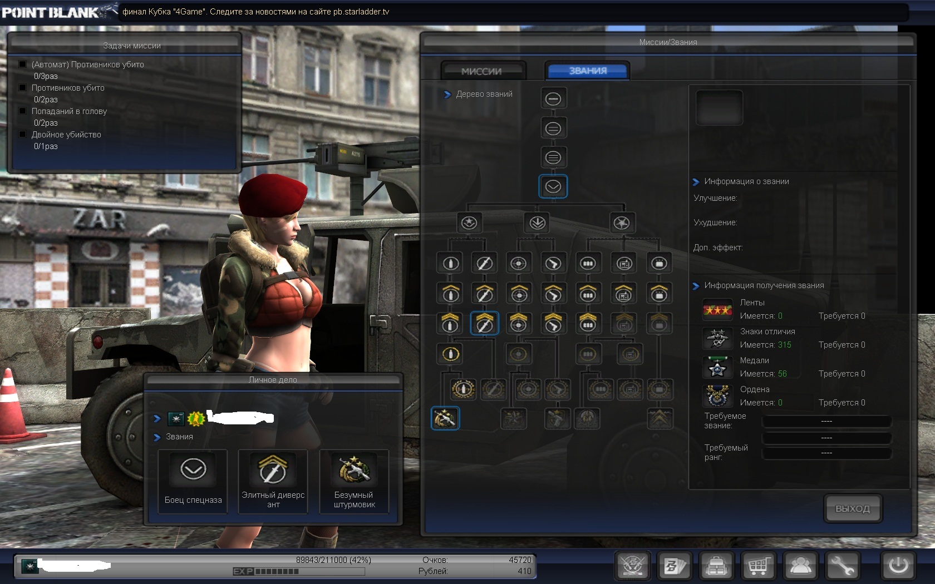Image resolution: width=935 pixels, height=584 pixels.
Task: Open the PB mission cards menu
Action: [675, 566]
